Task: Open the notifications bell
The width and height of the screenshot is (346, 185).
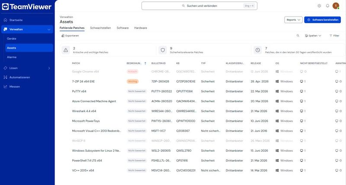Action: pos(327,6)
